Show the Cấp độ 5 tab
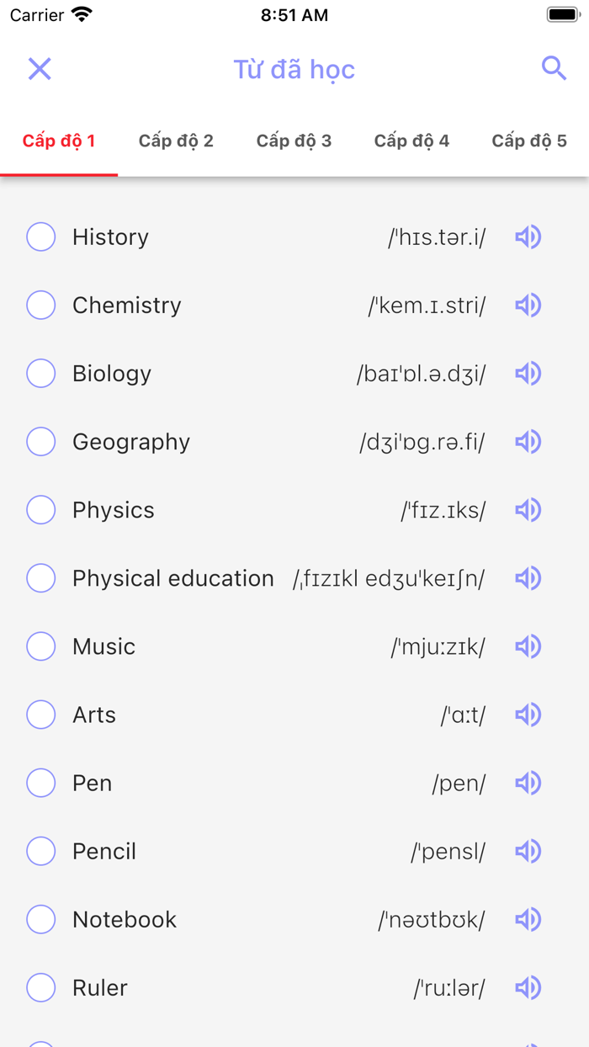 pos(529,141)
